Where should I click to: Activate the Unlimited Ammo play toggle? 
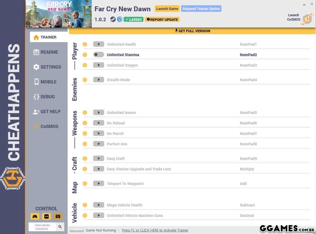point(98,113)
